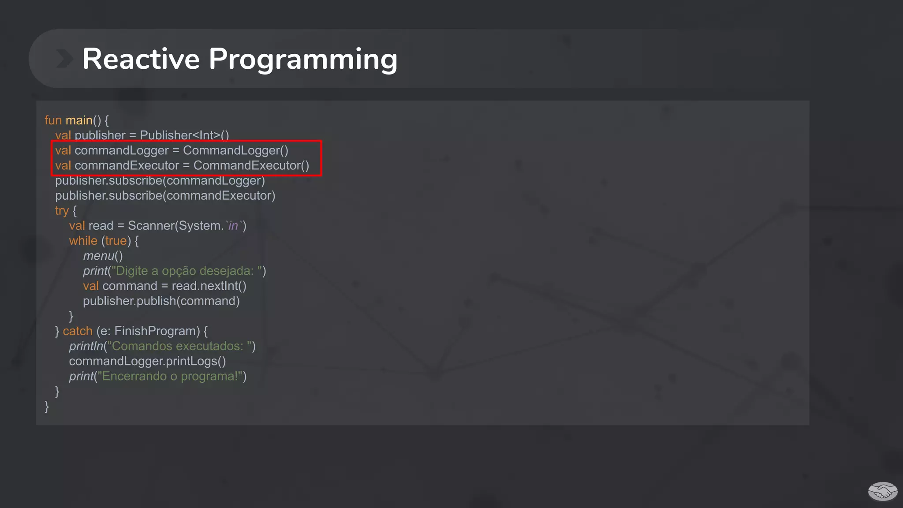Click 'publisher.subscribe(commandLogger)' line
Image resolution: width=903 pixels, height=508 pixels.
click(160, 181)
